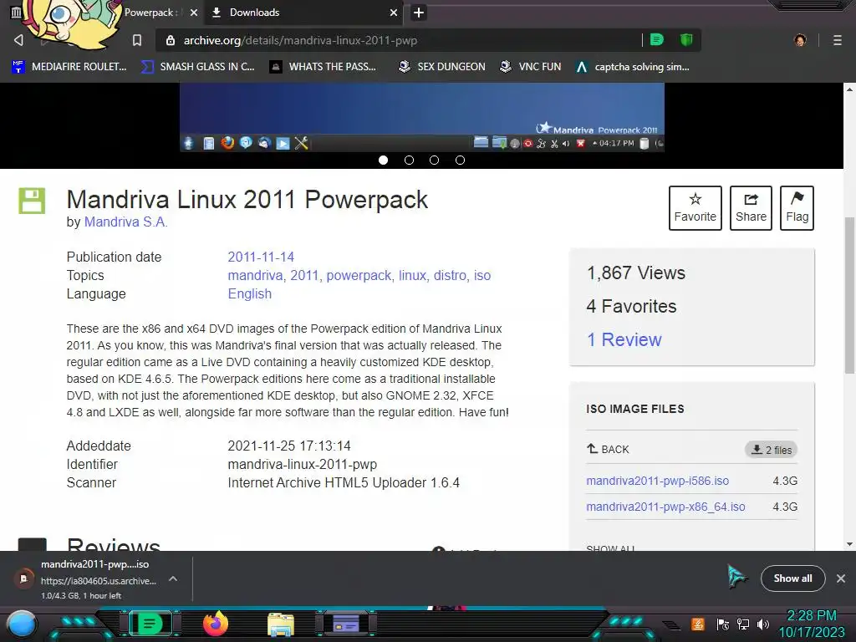Click the browser back arrow
856x642 pixels.
tap(18, 40)
